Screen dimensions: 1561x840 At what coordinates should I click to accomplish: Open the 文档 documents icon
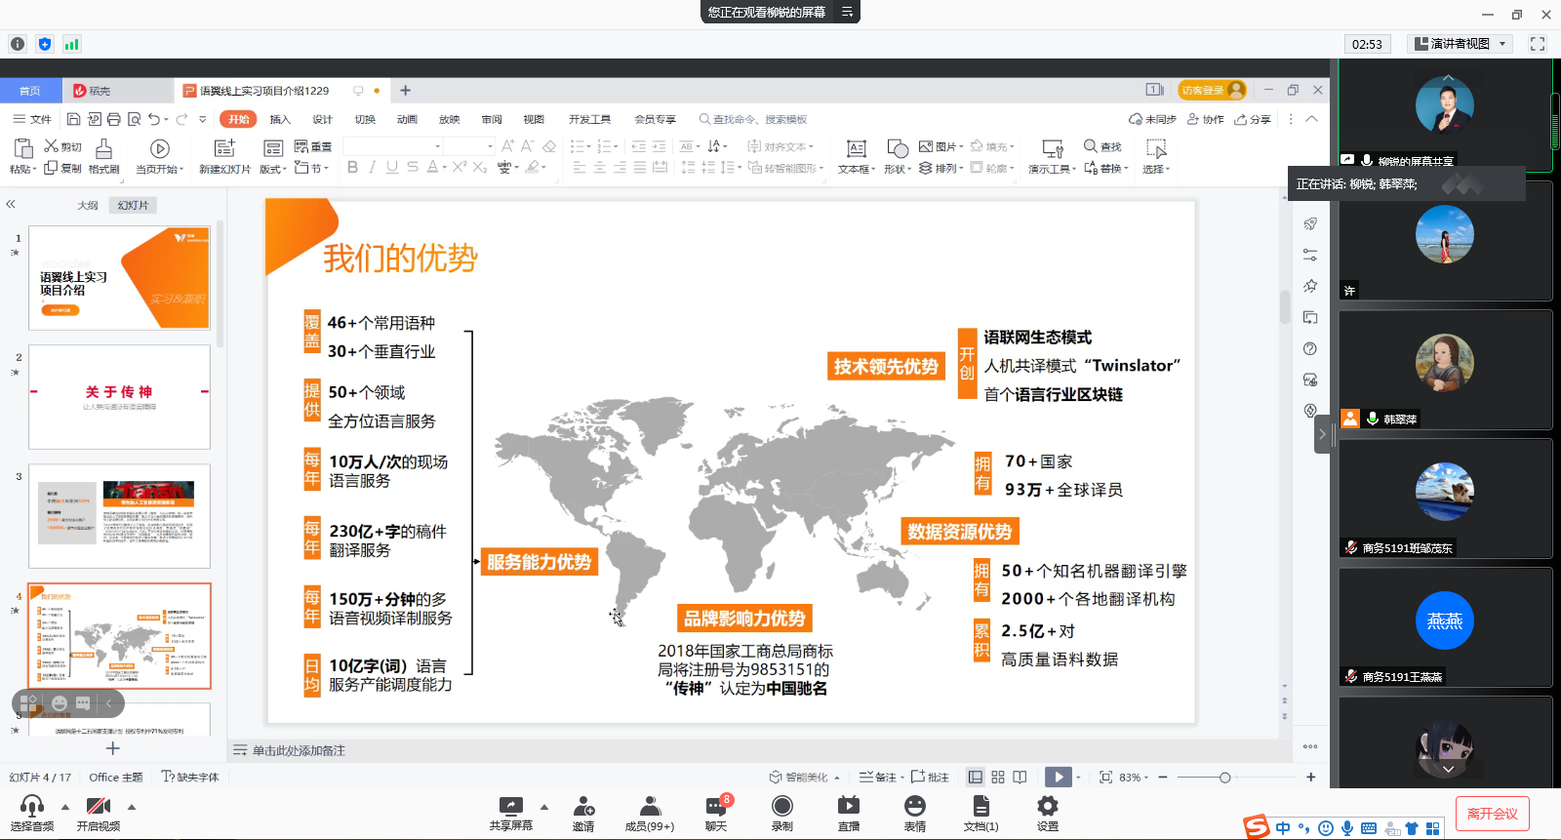(981, 807)
